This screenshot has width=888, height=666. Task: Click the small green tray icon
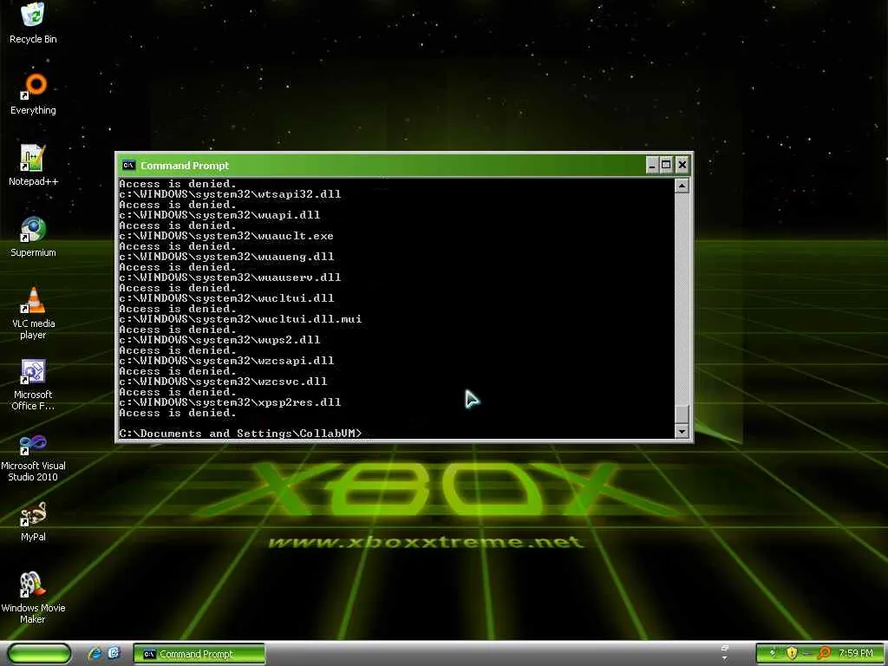pyautogui.click(x=773, y=654)
